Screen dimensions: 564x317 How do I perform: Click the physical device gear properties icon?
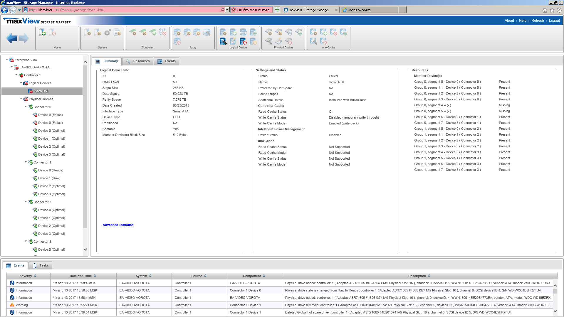(268, 32)
